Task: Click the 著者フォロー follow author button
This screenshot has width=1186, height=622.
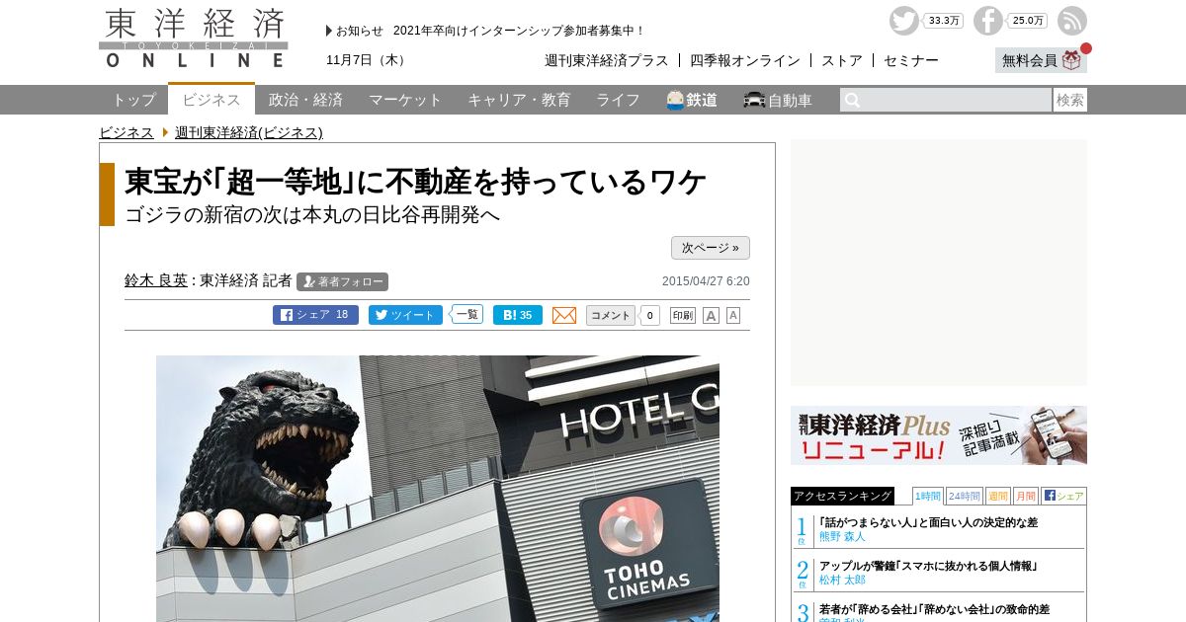Action: pos(342,281)
